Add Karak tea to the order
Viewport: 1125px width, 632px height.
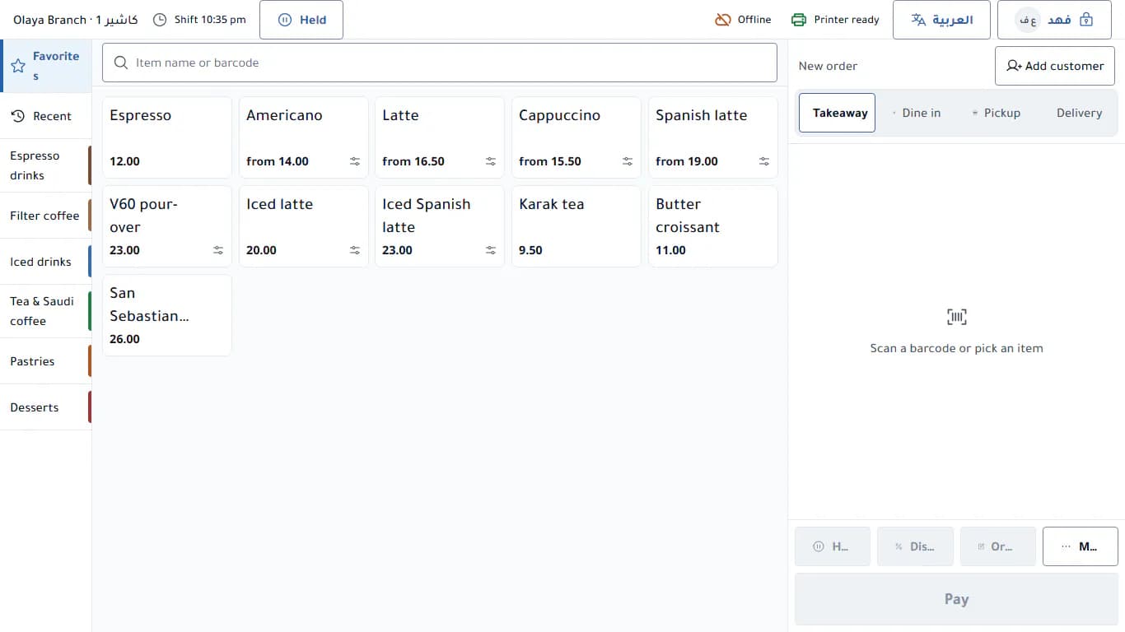pos(577,226)
